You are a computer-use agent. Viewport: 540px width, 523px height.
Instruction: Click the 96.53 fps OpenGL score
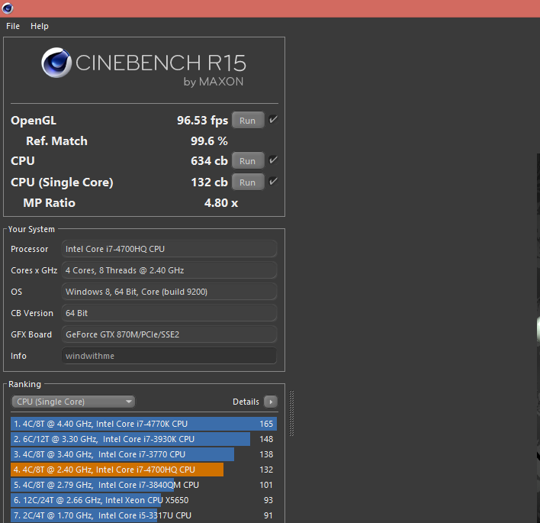pos(203,121)
